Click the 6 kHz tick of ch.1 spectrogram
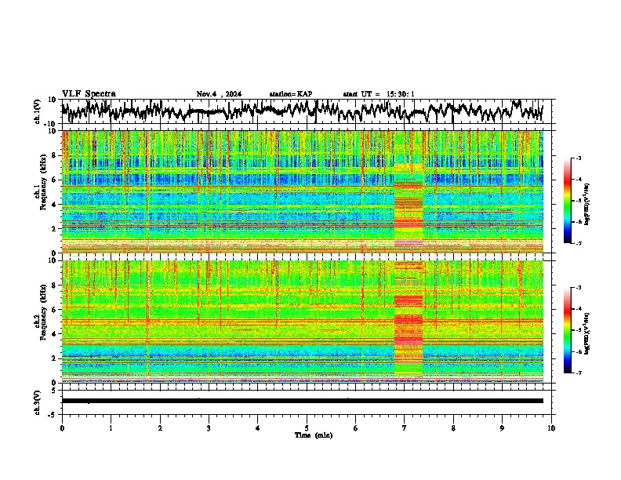 tap(55, 180)
